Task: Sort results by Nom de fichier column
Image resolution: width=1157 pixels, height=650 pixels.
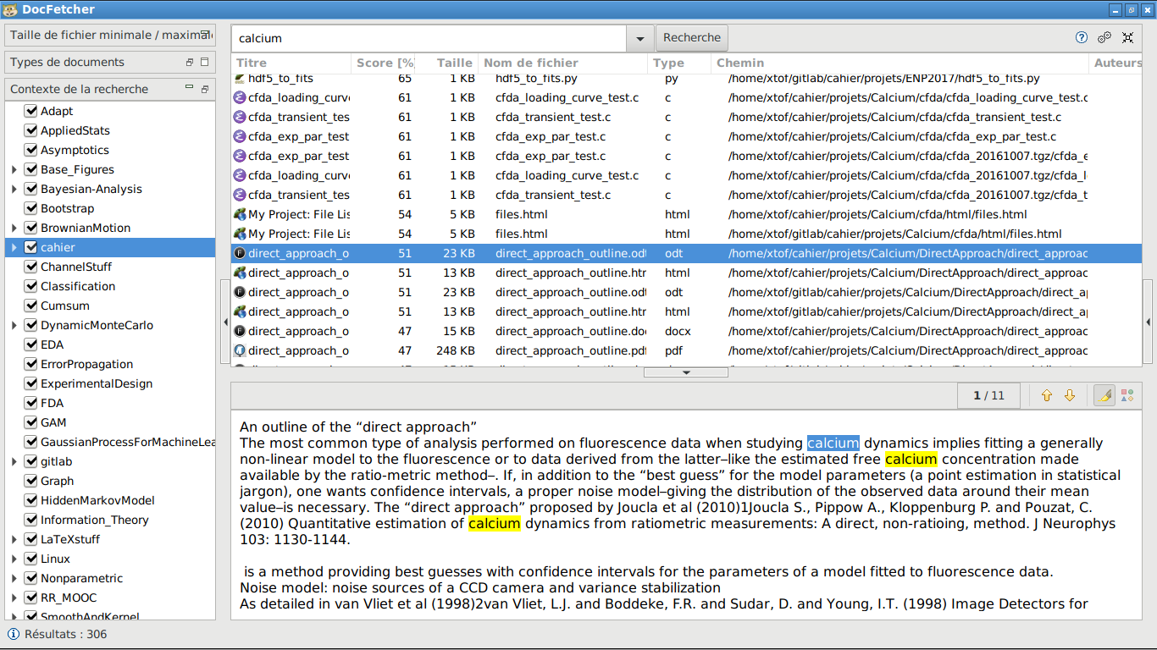Action: [x=530, y=63]
